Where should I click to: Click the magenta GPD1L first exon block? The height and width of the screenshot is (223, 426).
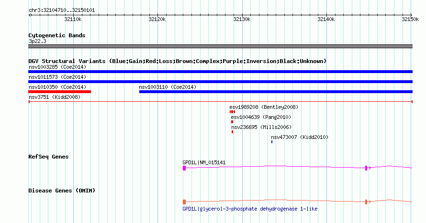point(184,168)
